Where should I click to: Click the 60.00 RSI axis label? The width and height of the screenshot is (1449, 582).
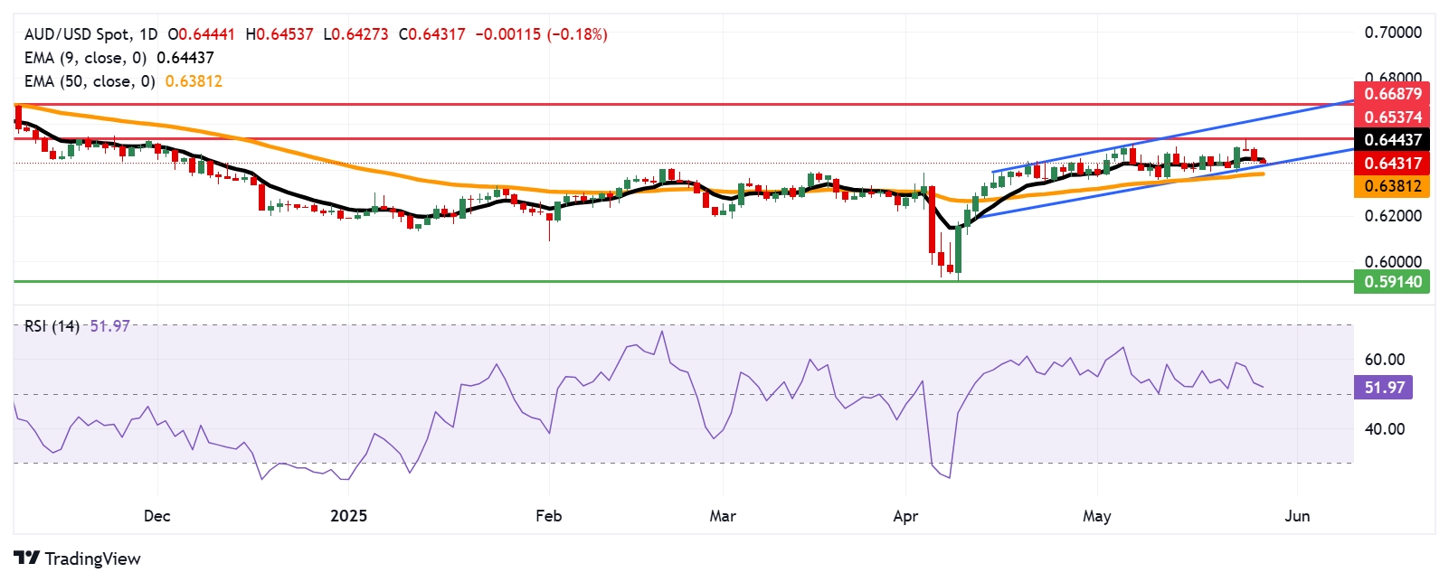(x=1384, y=360)
